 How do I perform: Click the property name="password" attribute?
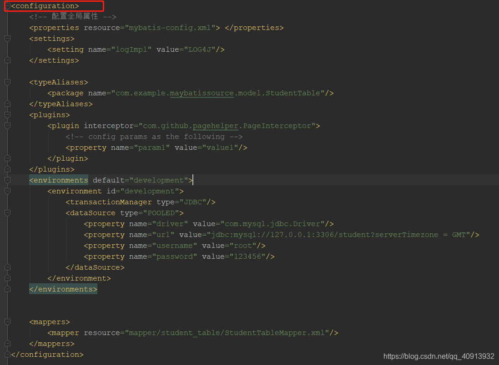click(163, 256)
